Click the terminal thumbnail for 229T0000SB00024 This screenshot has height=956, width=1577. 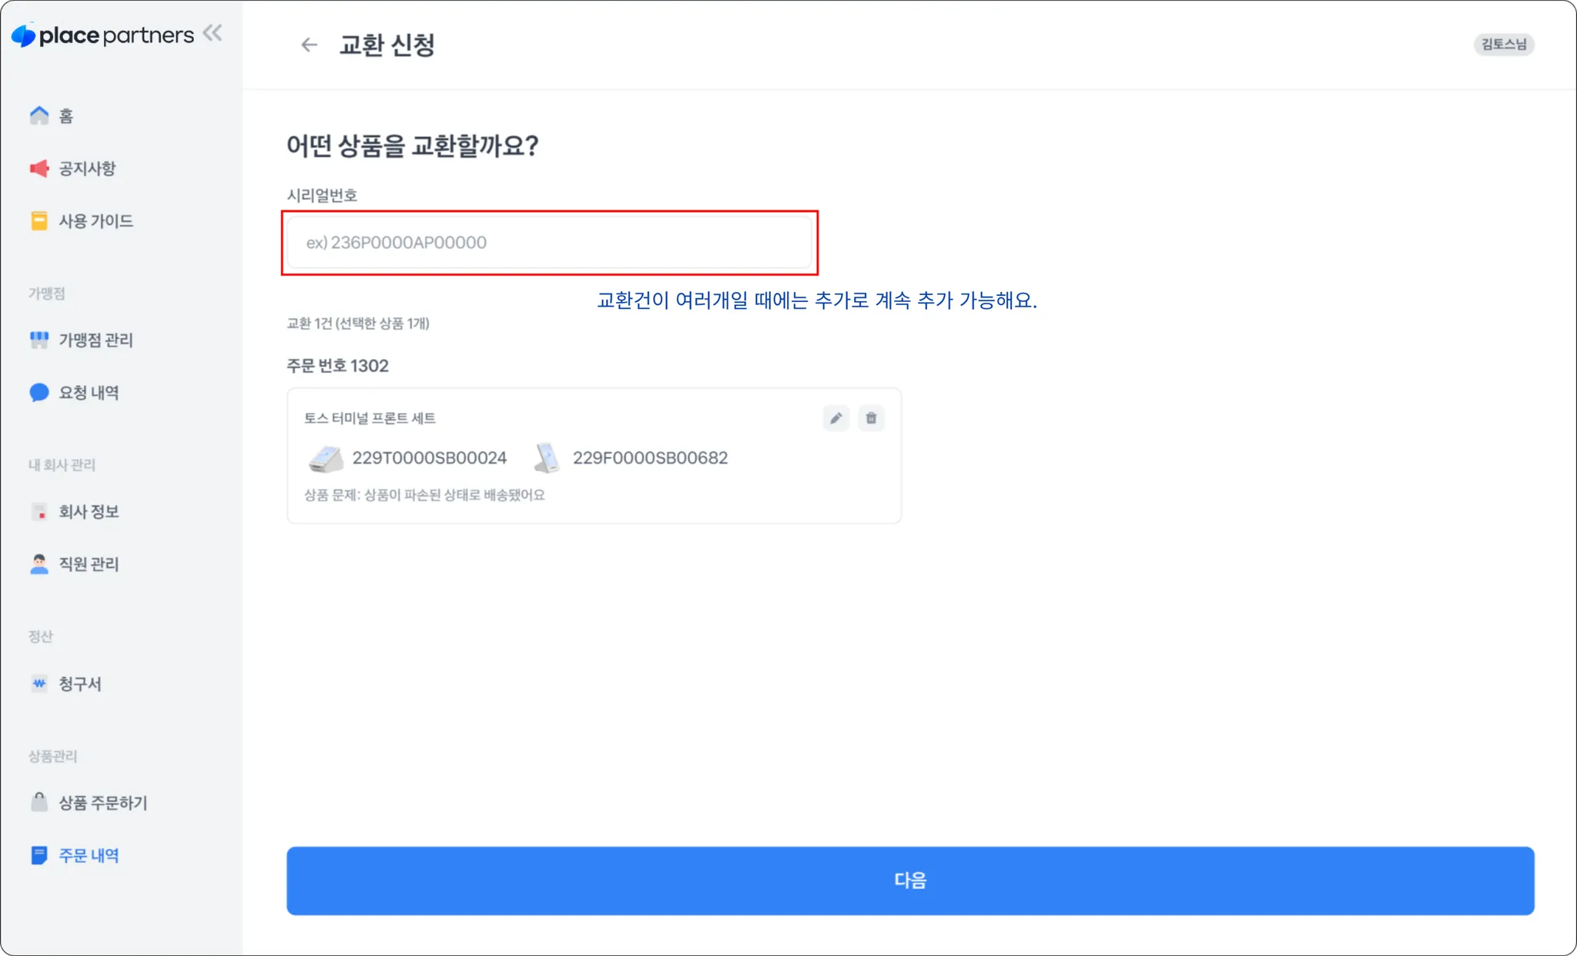click(x=326, y=458)
